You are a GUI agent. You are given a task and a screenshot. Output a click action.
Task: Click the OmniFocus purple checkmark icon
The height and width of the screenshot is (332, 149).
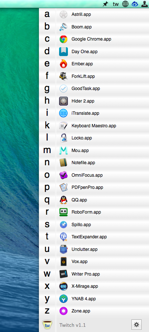63,175
